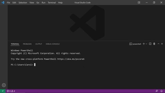Image resolution: width=165 pixels, height=93 pixels.
Task: Show errors and warnings count in status bar
Action: (x=11, y=91)
